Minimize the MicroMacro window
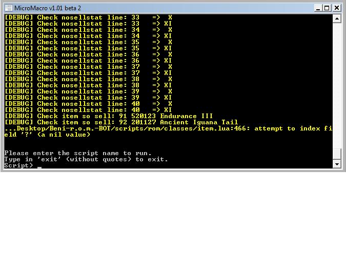346x263 pixels. pyautogui.click(x=318, y=8)
